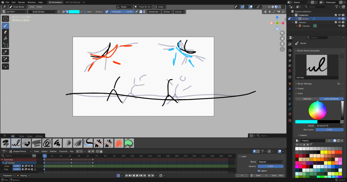Hide the Stroke object in the outliner
The height and width of the screenshot is (182, 347).
point(340,19)
